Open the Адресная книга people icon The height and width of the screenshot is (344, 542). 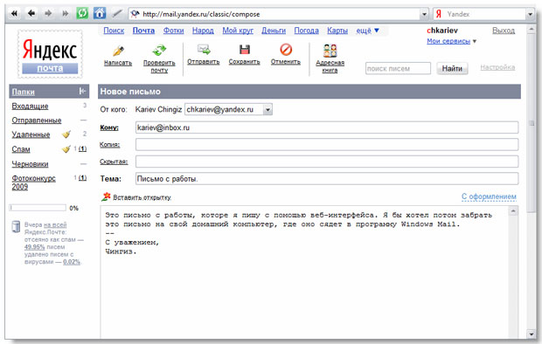click(x=330, y=51)
